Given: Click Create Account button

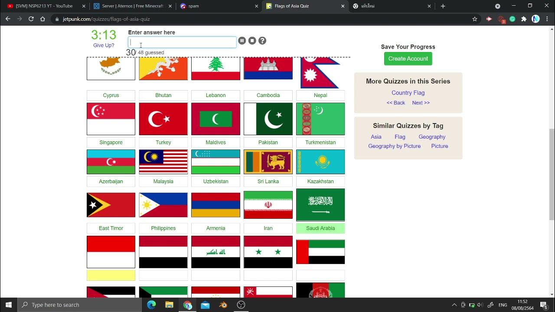Looking at the screenshot, I should pos(408,58).
